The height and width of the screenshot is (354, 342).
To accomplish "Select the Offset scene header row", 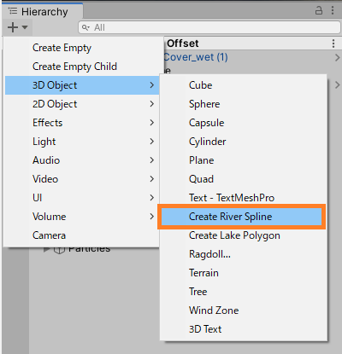I will pos(252,44).
